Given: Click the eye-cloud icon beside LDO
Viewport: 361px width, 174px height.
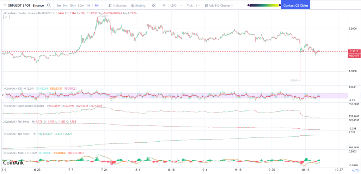Looking at the screenshot, I should tap(164, 5).
